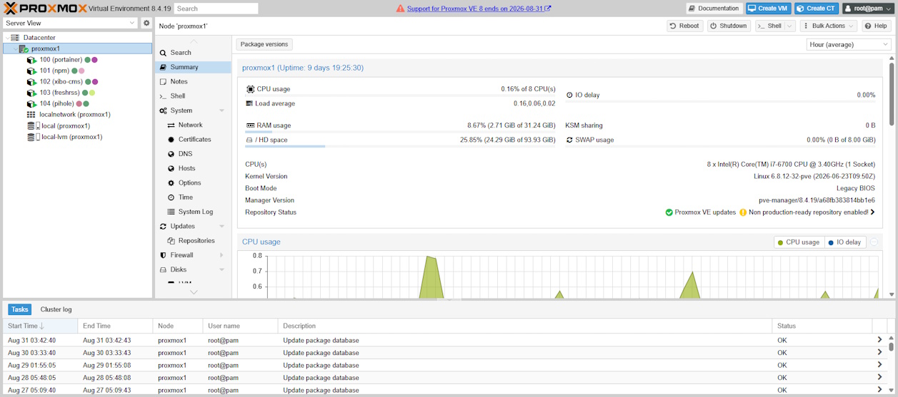The height and width of the screenshot is (397, 898).
Task: Collapse the proxmox1 tree expander
Action: click(14, 48)
